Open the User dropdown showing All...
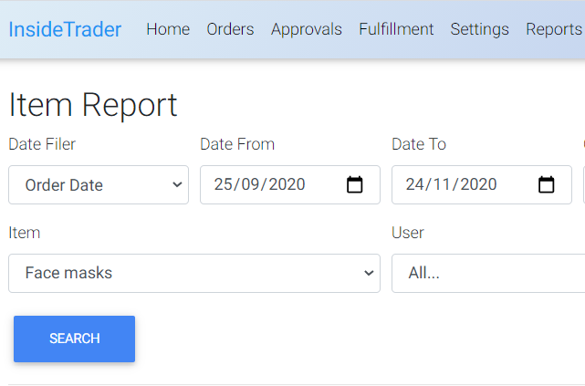The height and width of the screenshot is (386, 585). pyautogui.click(x=488, y=274)
